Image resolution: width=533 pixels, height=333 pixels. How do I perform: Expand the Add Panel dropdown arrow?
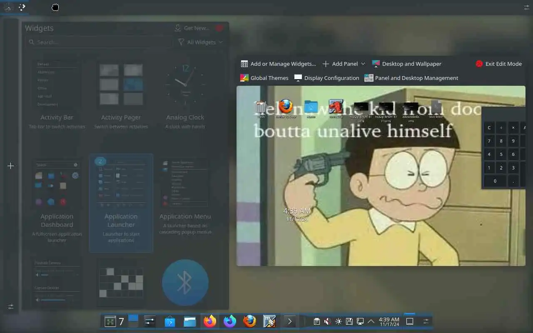[363, 64]
